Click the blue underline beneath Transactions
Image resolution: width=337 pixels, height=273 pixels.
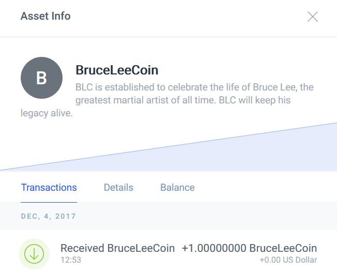pos(49,202)
